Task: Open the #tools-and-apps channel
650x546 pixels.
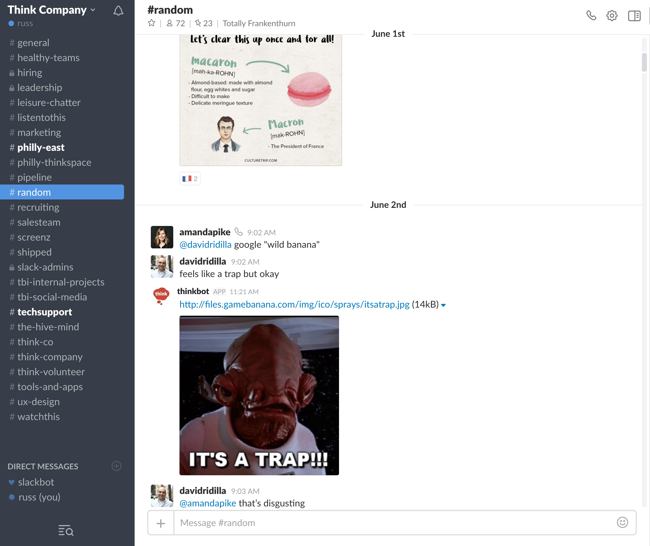Action: point(62,387)
